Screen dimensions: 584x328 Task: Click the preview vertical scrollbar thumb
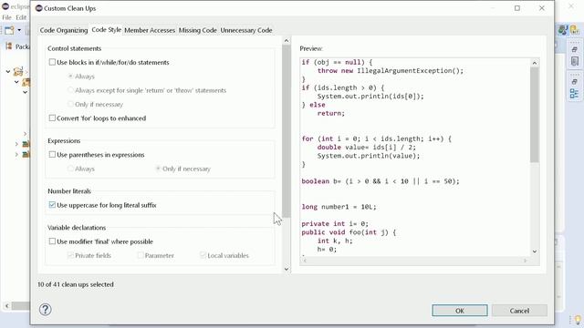point(535,115)
